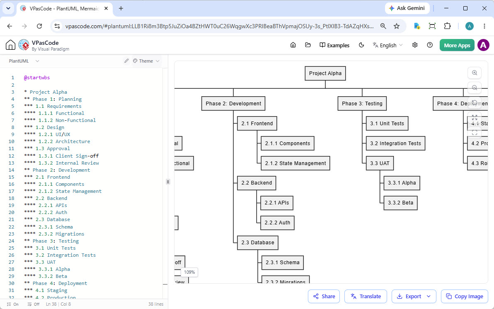This screenshot has width=494, height=309.
Task: Click code line '1.3.1 Client Sign-off'
Action: click(x=61, y=156)
